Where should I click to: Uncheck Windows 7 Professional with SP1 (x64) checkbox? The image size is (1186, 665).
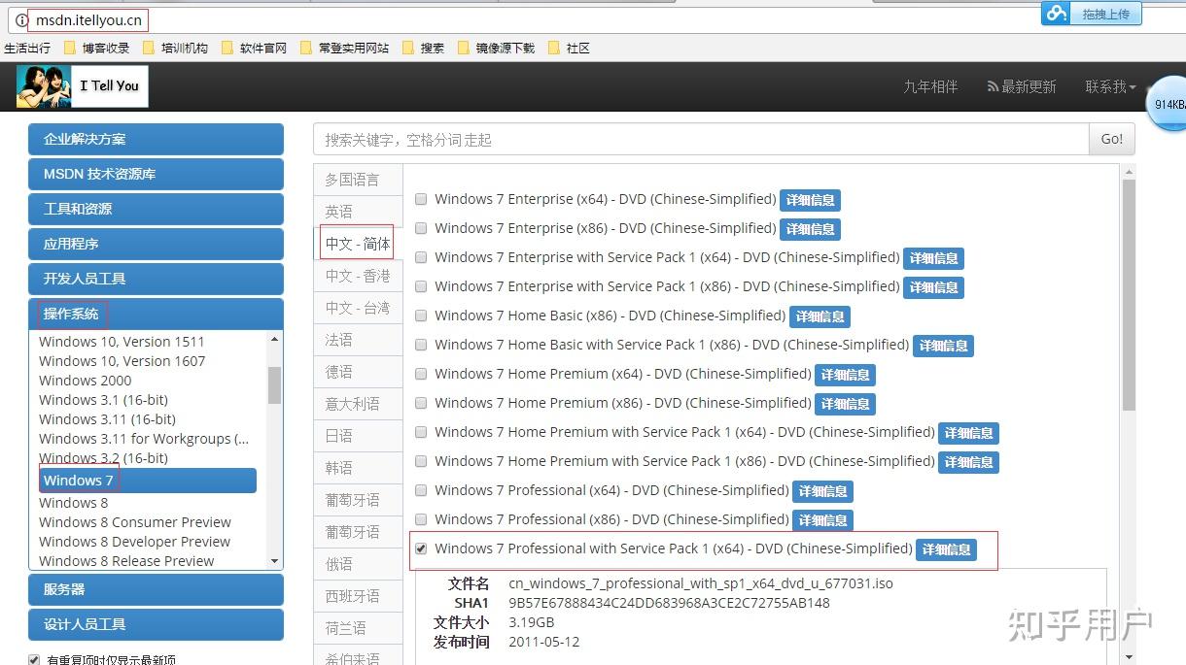click(421, 549)
